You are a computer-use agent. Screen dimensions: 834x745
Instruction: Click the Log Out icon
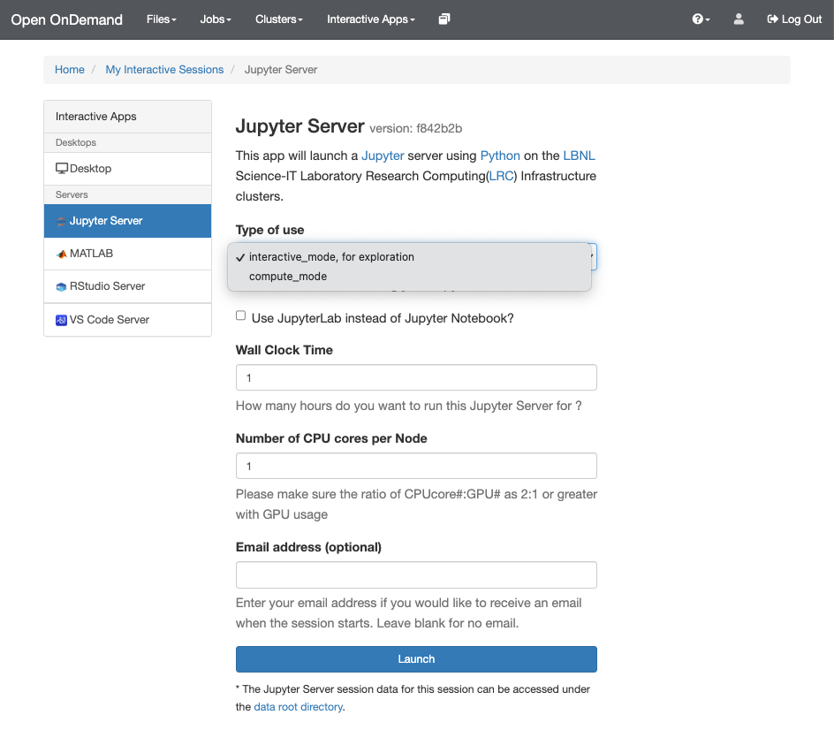tap(774, 19)
